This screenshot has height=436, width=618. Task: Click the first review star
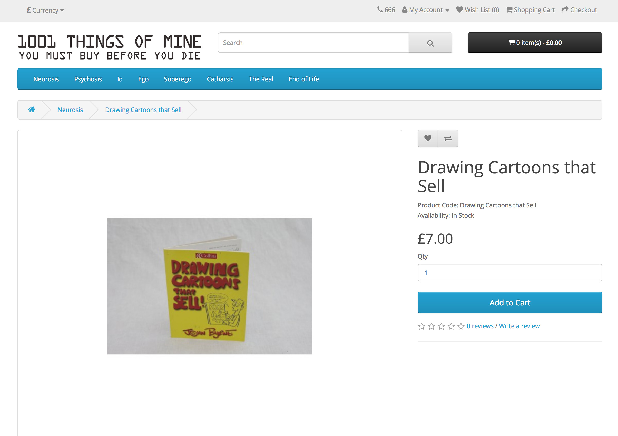[x=421, y=326]
